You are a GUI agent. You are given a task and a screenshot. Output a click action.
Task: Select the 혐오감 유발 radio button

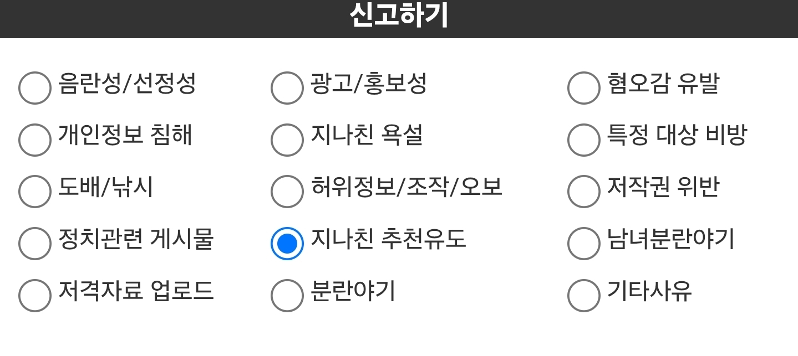[x=584, y=88]
